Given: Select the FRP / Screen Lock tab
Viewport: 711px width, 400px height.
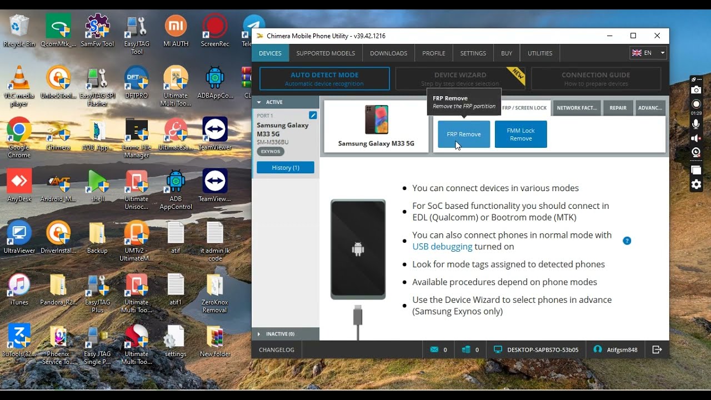Looking at the screenshot, I should (524, 108).
